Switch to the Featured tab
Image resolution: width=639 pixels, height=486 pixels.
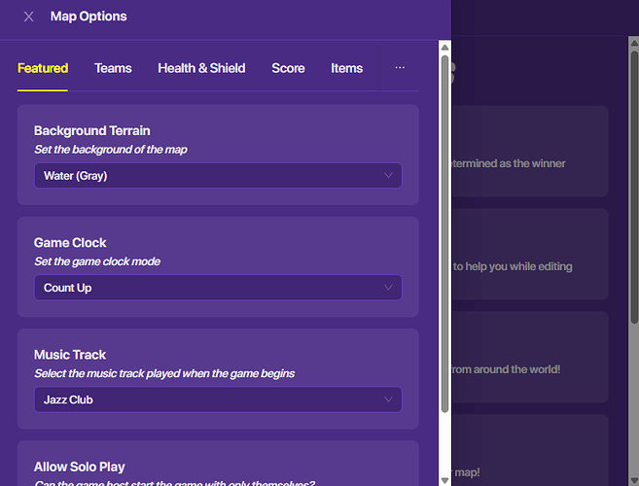click(43, 68)
